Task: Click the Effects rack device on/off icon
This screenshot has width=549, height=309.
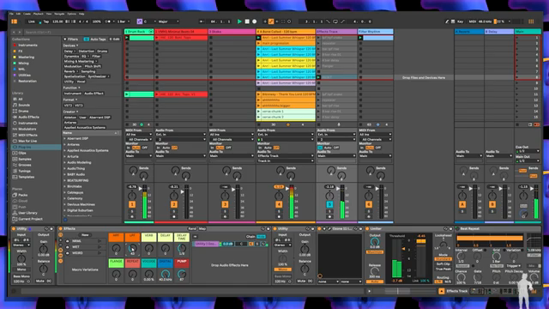Action: point(61,229)
